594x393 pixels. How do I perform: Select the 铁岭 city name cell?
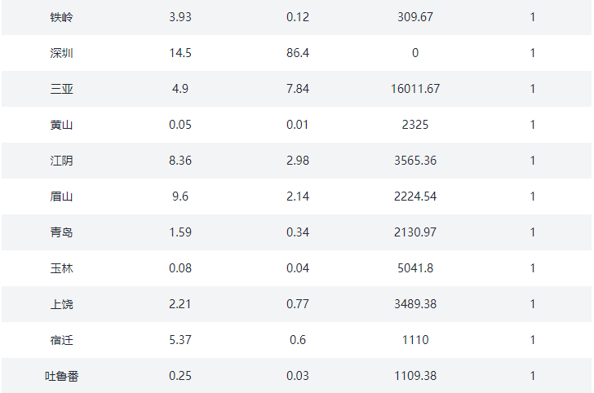[61, 17]
